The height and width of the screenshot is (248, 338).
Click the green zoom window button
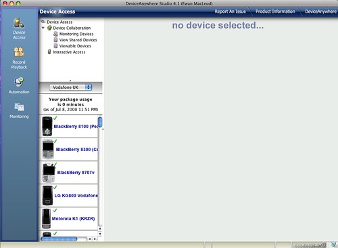18,3
